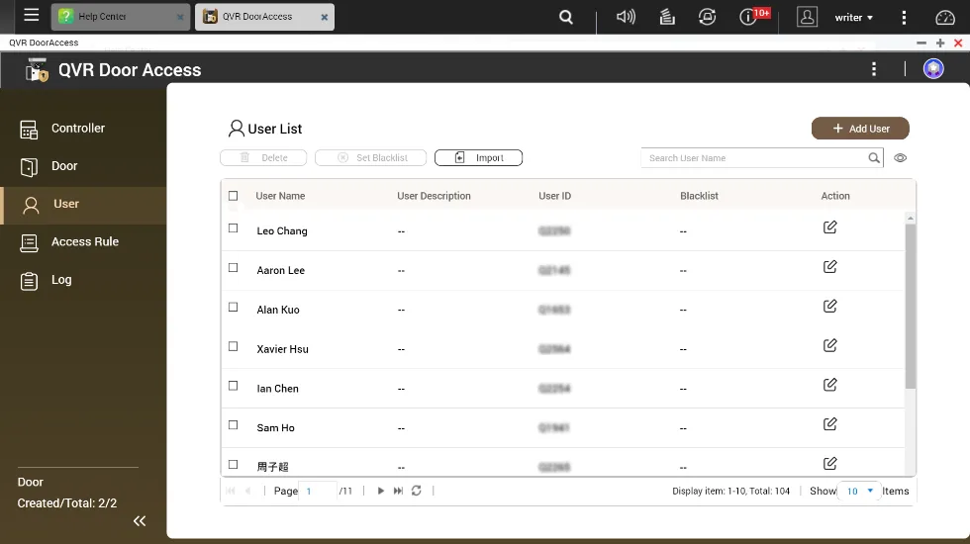The height and width of the screenshot is (544, 970).
Task: Click the search magnifier in user search
Action: tap(874, 158)
